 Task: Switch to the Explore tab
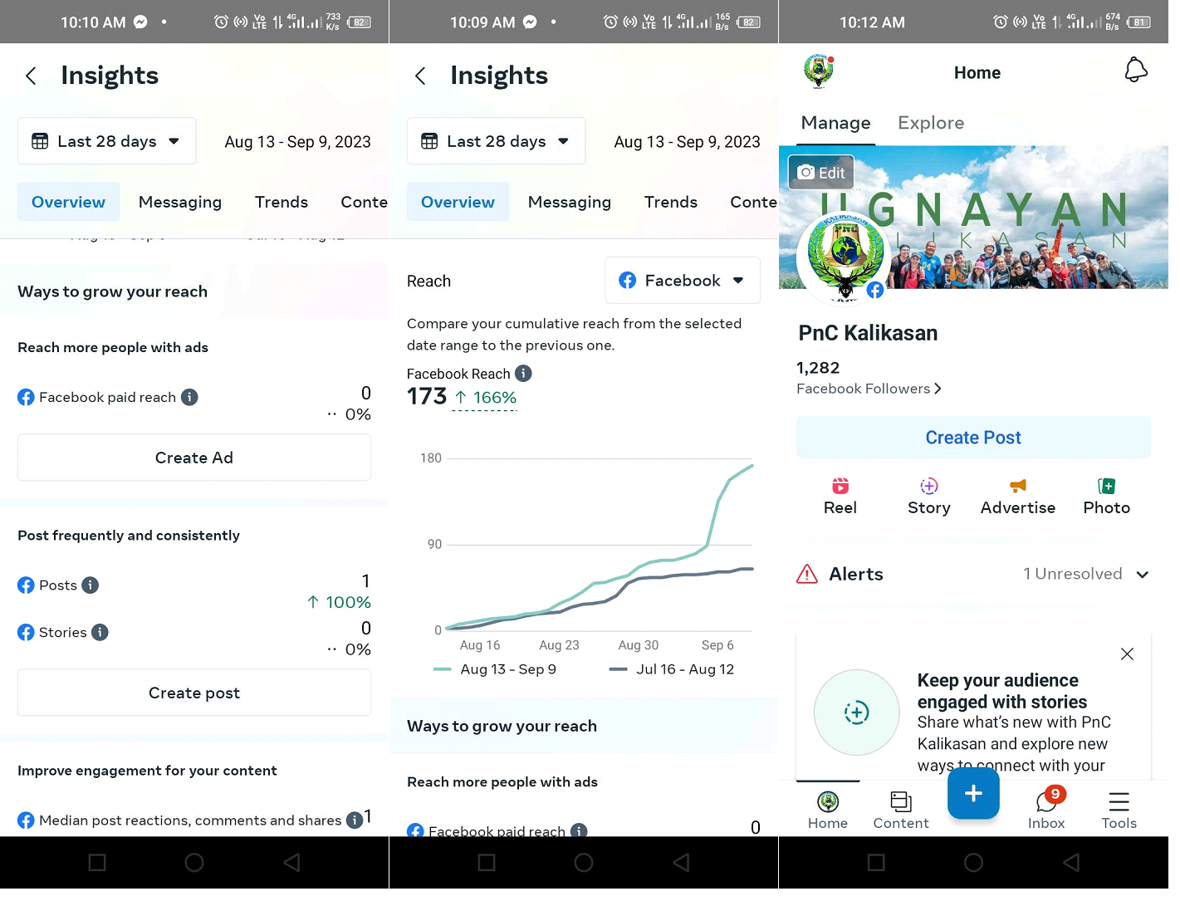tap(931, 123)
